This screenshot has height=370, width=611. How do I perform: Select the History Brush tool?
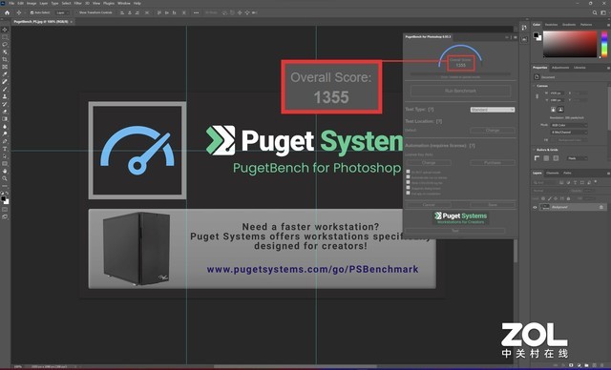pos(5,104)
